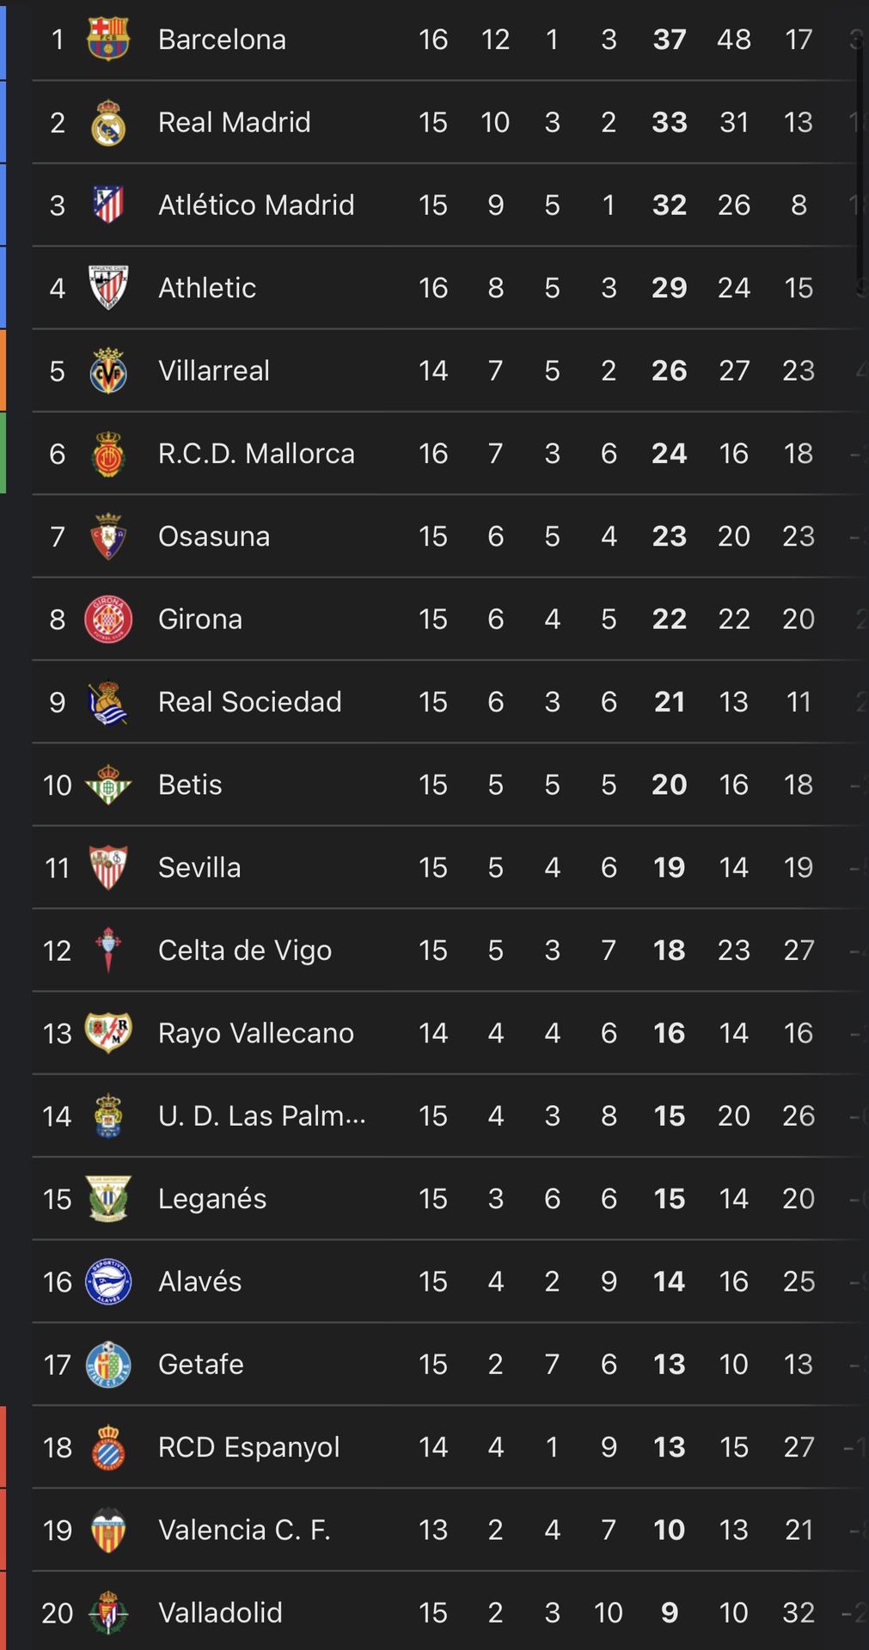The width and height of the screenshot is (869, 1650).
Task: Select the Real Sociedad crest icon
Action: [x=108, y=702]
